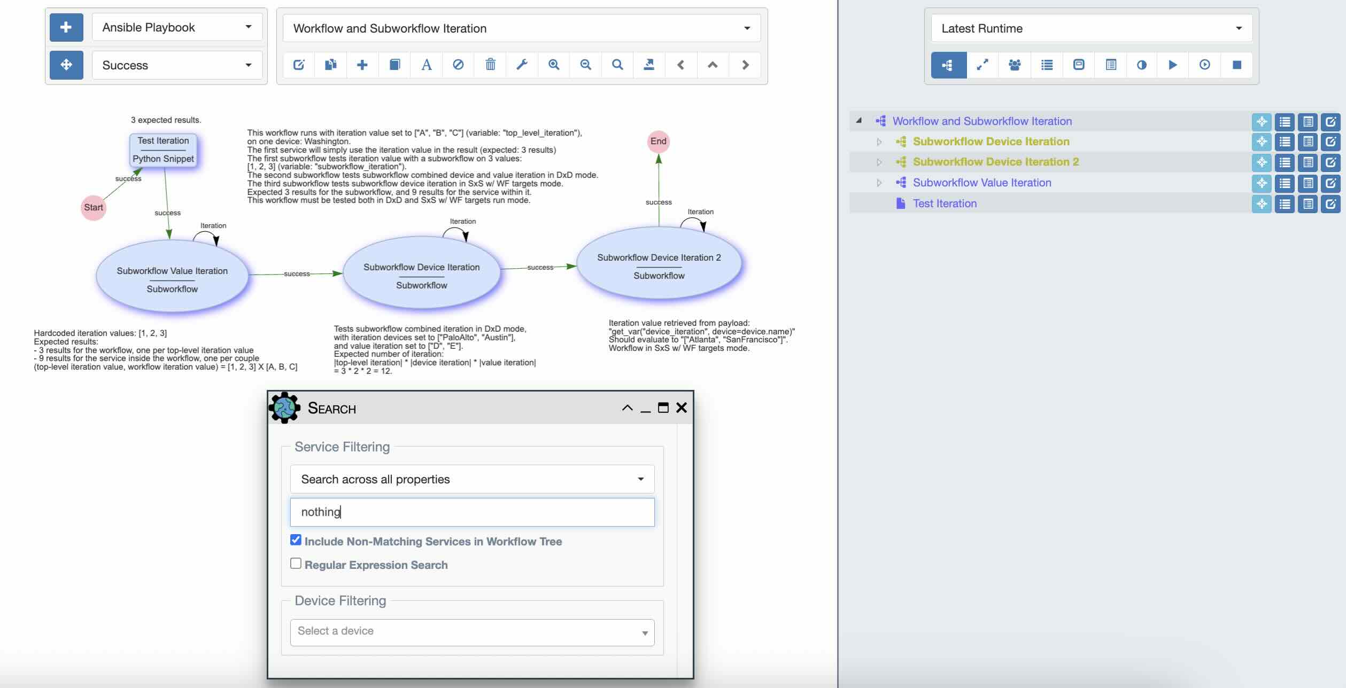Open the Latest Runtime dropdown
This screenshot has height=688, width=1346.
point(1092,28)
